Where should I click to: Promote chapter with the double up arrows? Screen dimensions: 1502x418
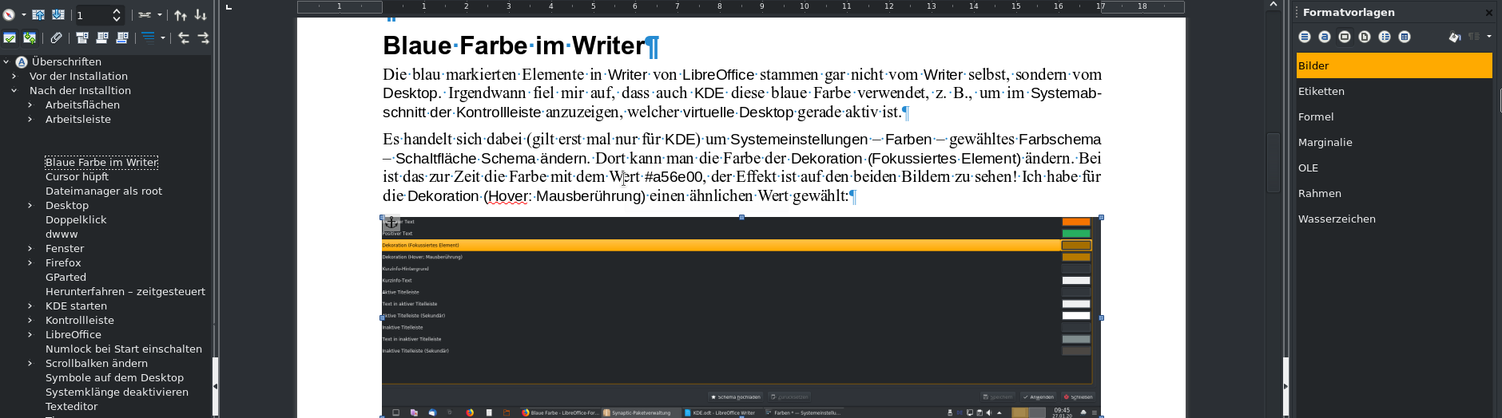click(x=181, y=15)
